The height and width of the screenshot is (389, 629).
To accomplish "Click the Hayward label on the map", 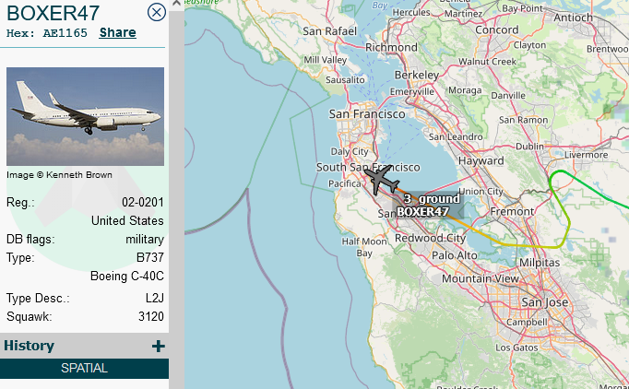I will point(481,160).
